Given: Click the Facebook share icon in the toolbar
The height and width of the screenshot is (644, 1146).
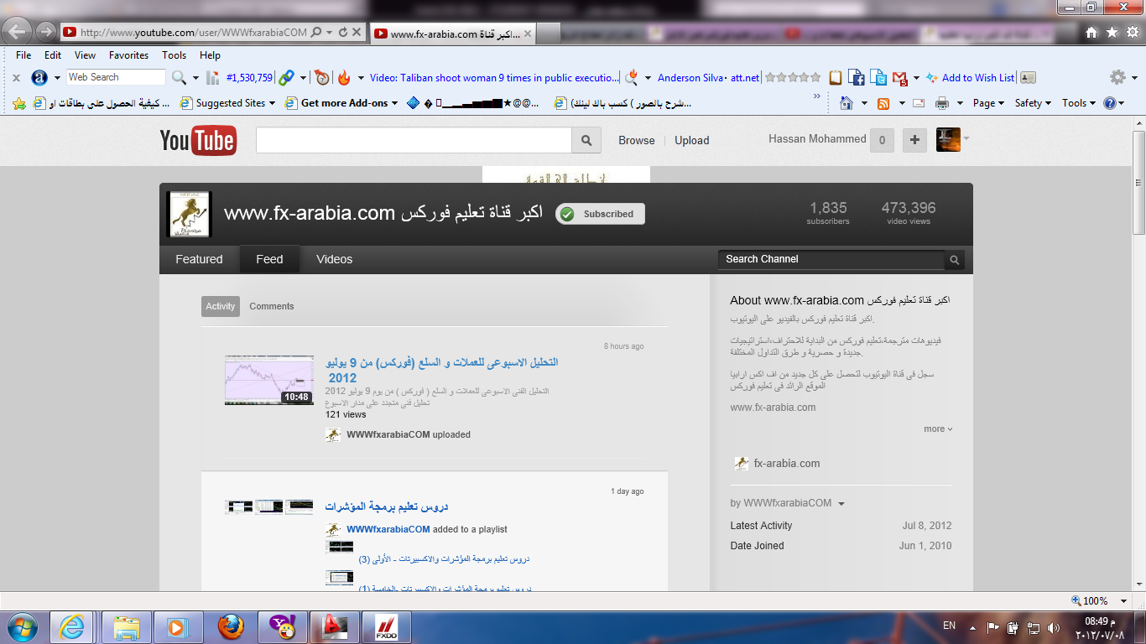Looking at the screenshot, I should (x=857, y=77).
